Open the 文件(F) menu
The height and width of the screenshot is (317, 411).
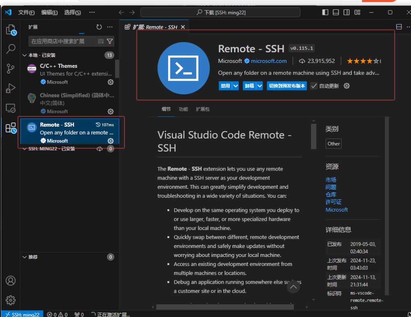tap(26, 12)
